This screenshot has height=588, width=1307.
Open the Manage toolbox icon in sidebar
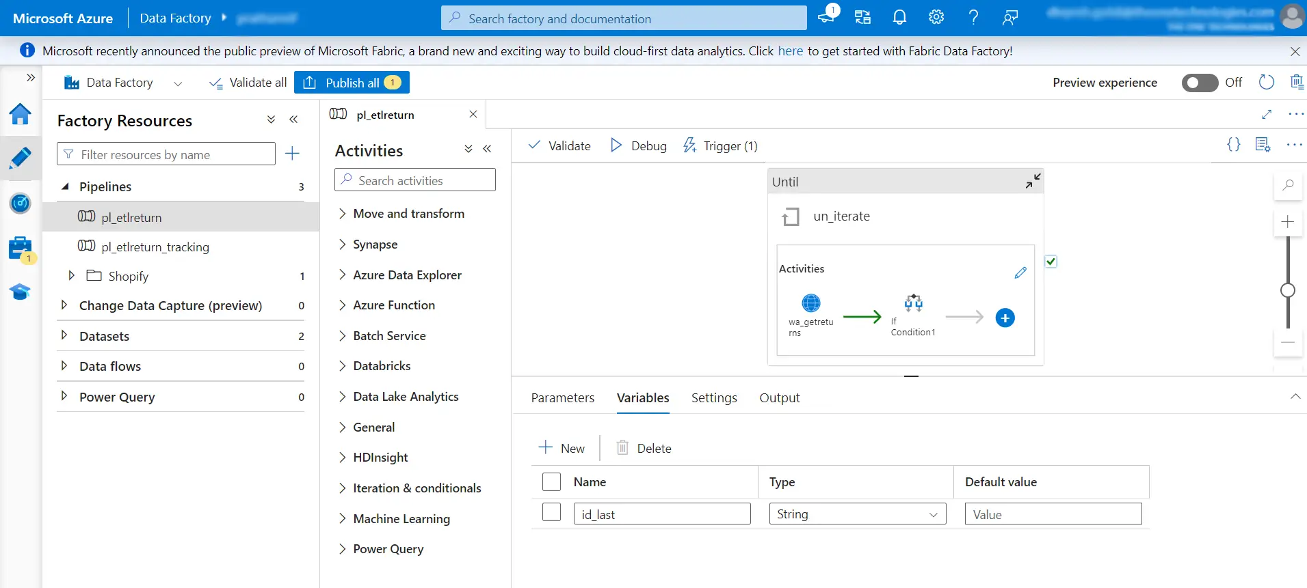point(21,249)
